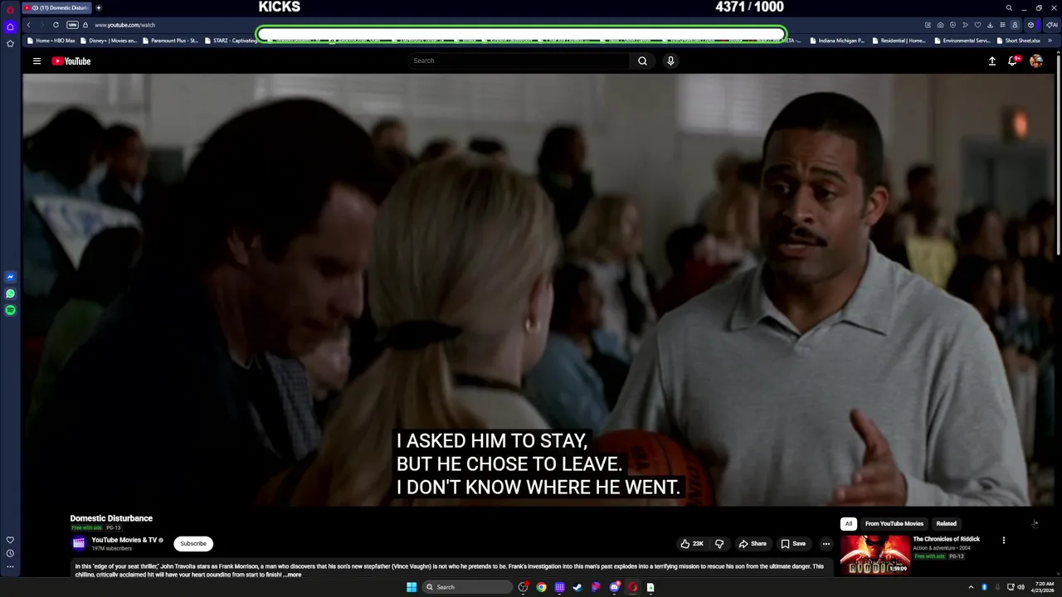
Task: Like the video with 23K likes
Action: [692, 543]
